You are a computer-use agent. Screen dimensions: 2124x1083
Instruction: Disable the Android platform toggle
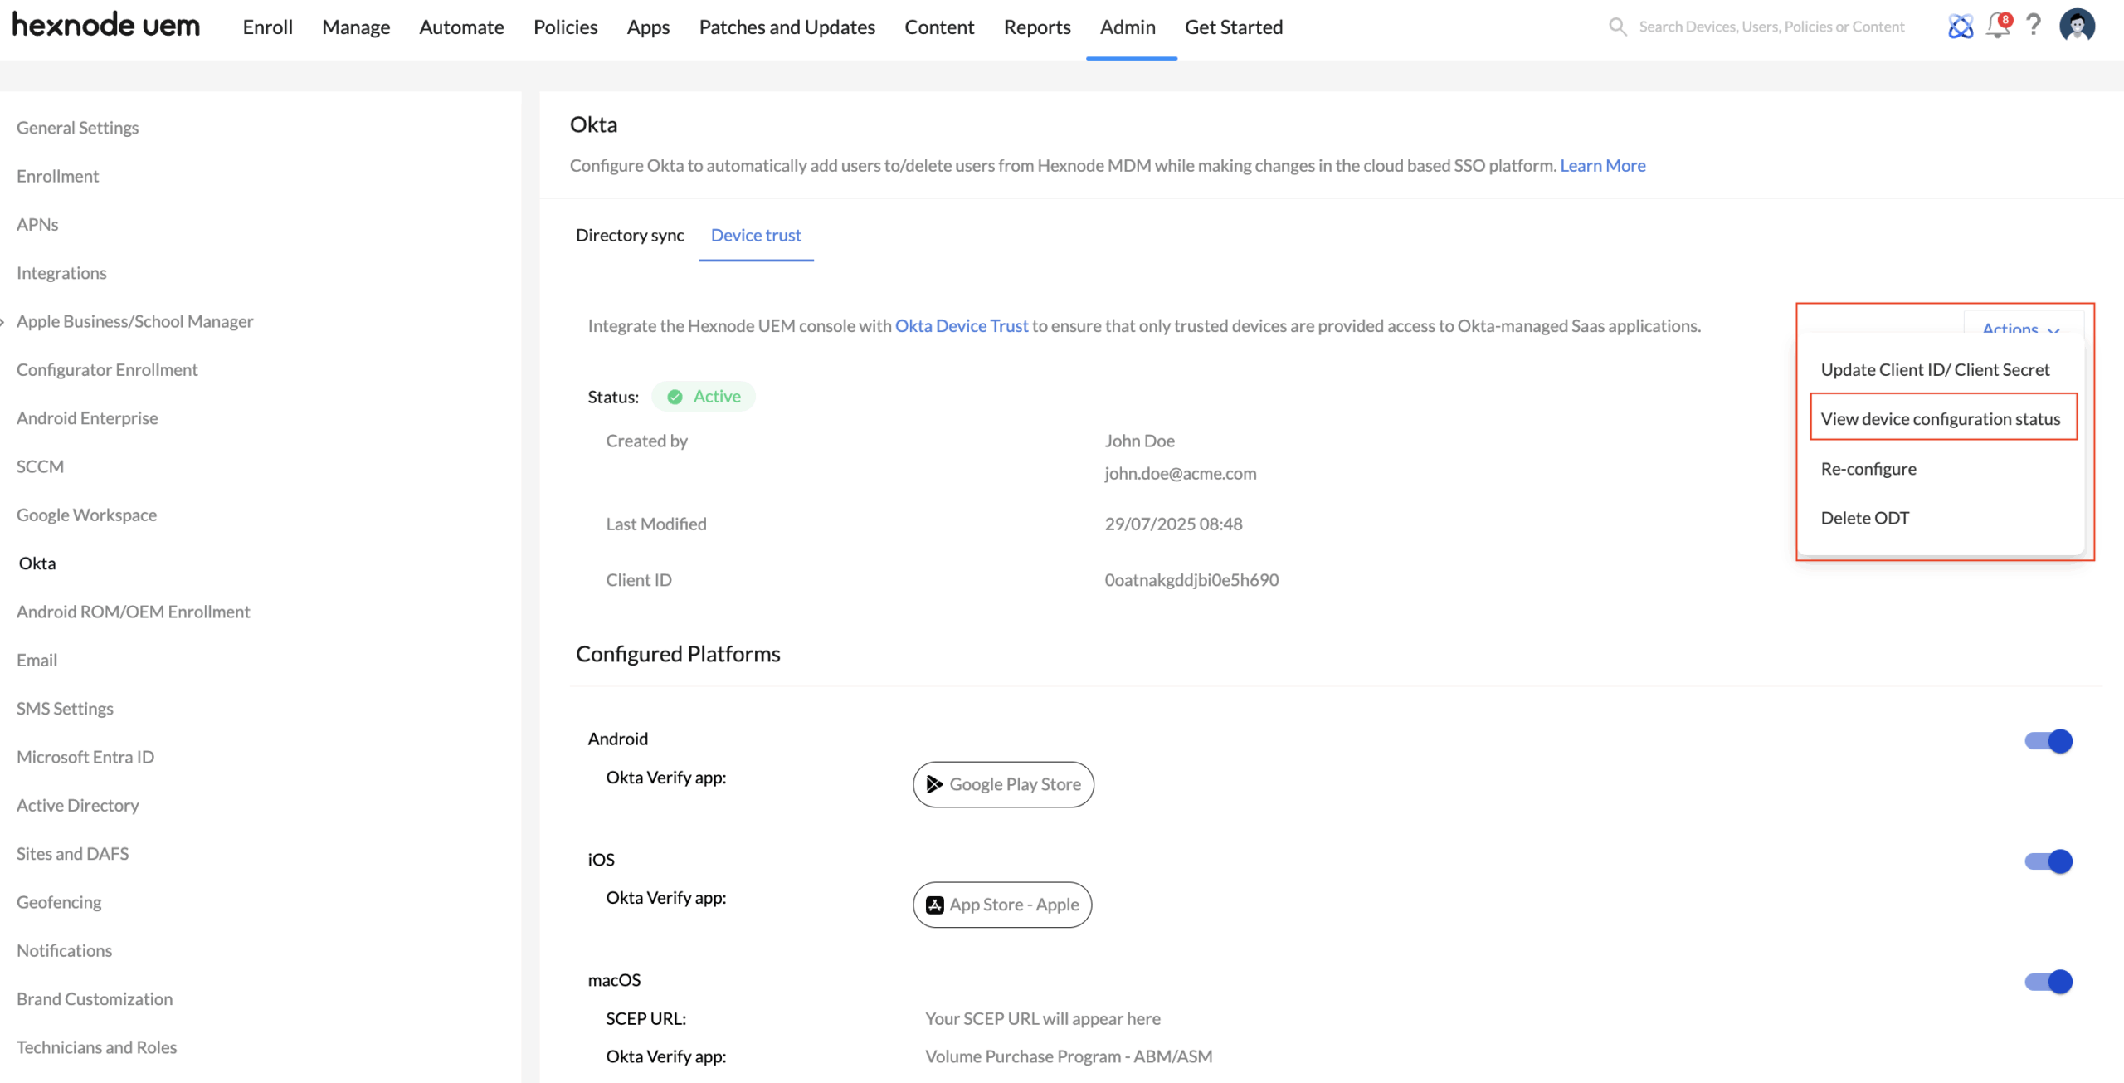coord(2048,741)
